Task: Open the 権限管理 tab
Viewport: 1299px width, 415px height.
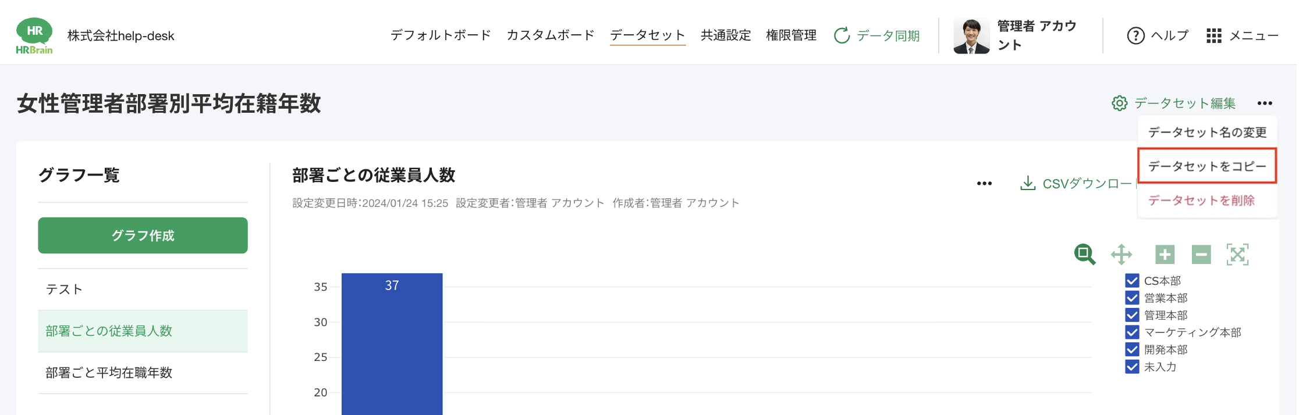Action: coord(791,35)
